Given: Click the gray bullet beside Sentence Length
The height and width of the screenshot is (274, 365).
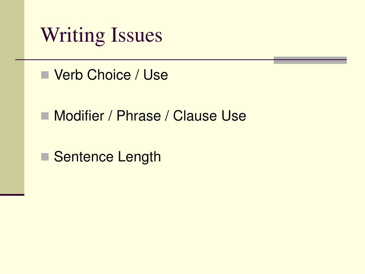Looking at the screenshot, I should [x=45, y=157].
